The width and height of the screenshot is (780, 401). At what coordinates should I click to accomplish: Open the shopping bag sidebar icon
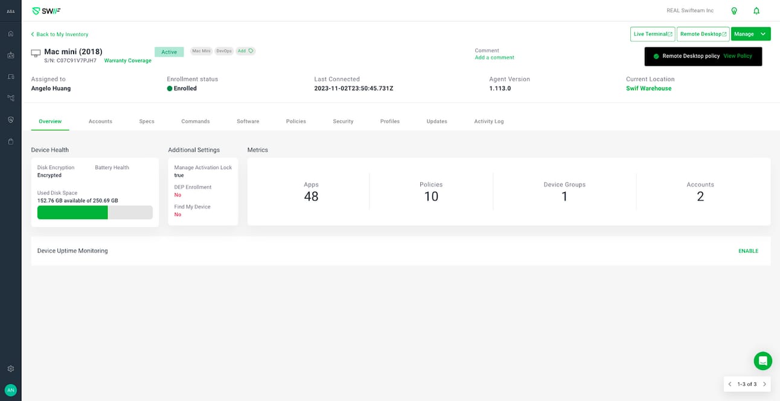[x=10, y=141]
